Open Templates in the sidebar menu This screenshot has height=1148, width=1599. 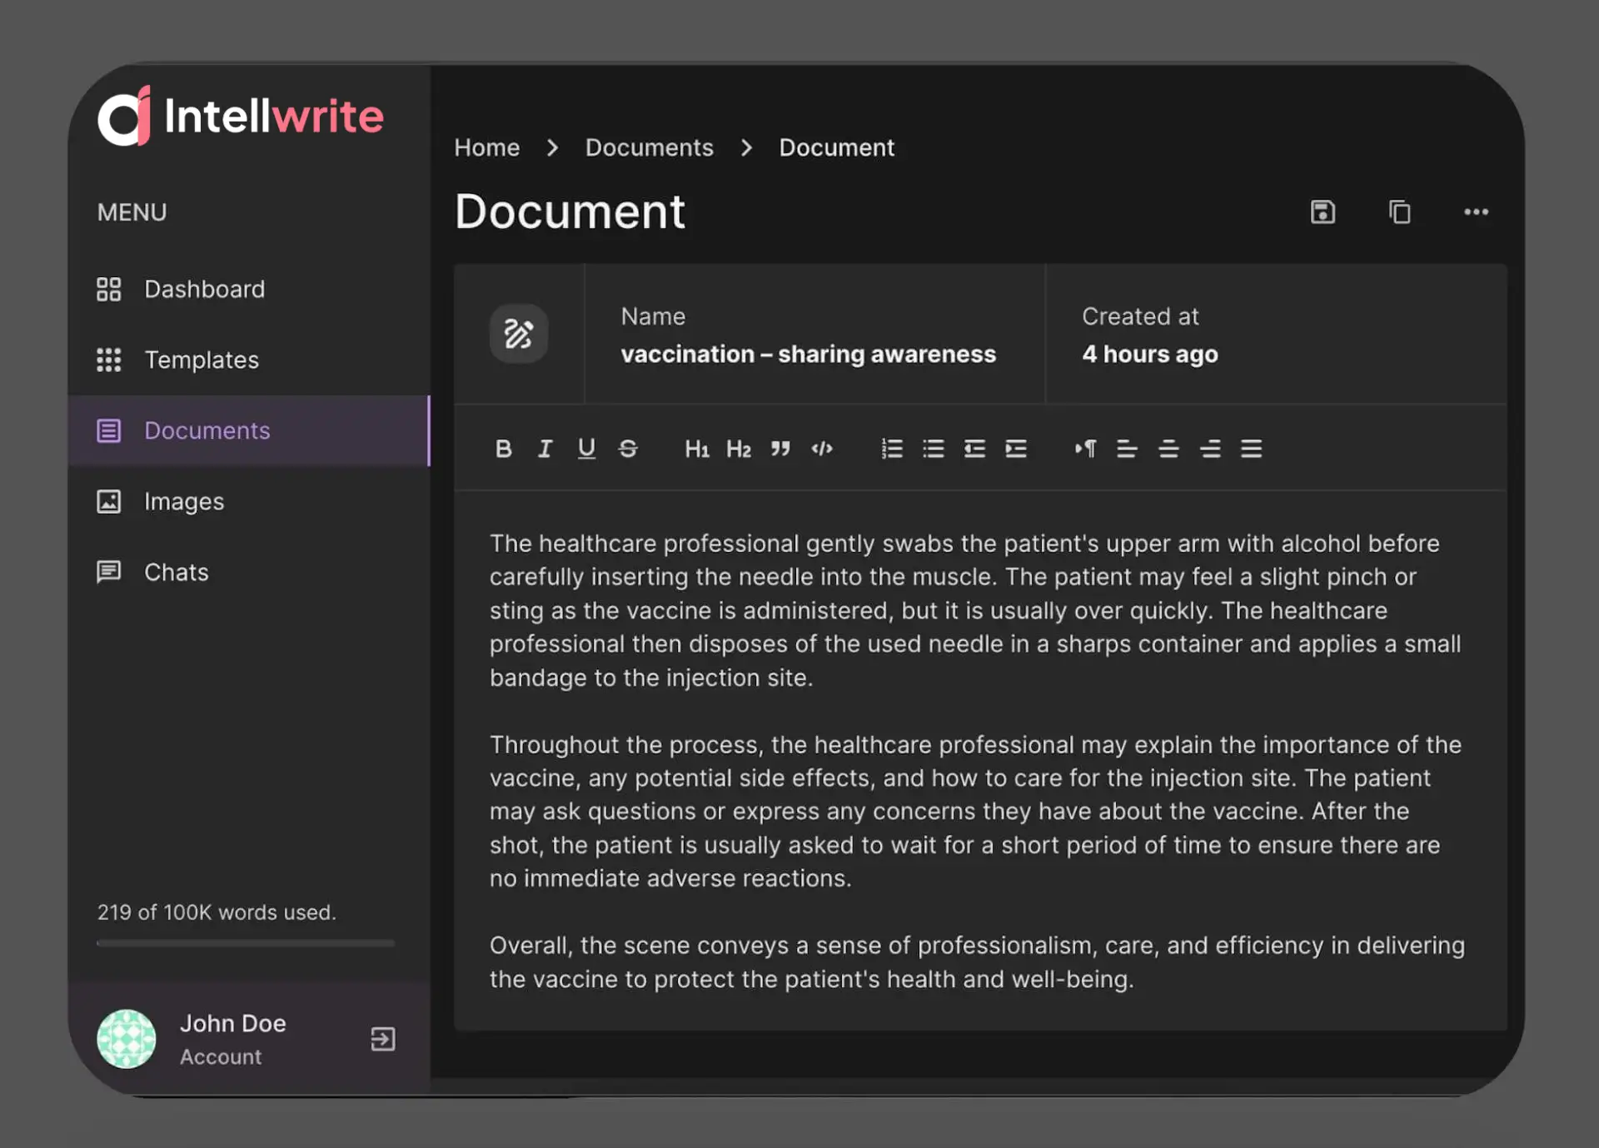(x=201, y=360)
